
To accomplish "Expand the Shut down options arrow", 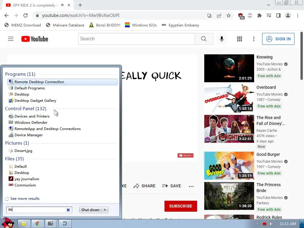I will point(105,210).
